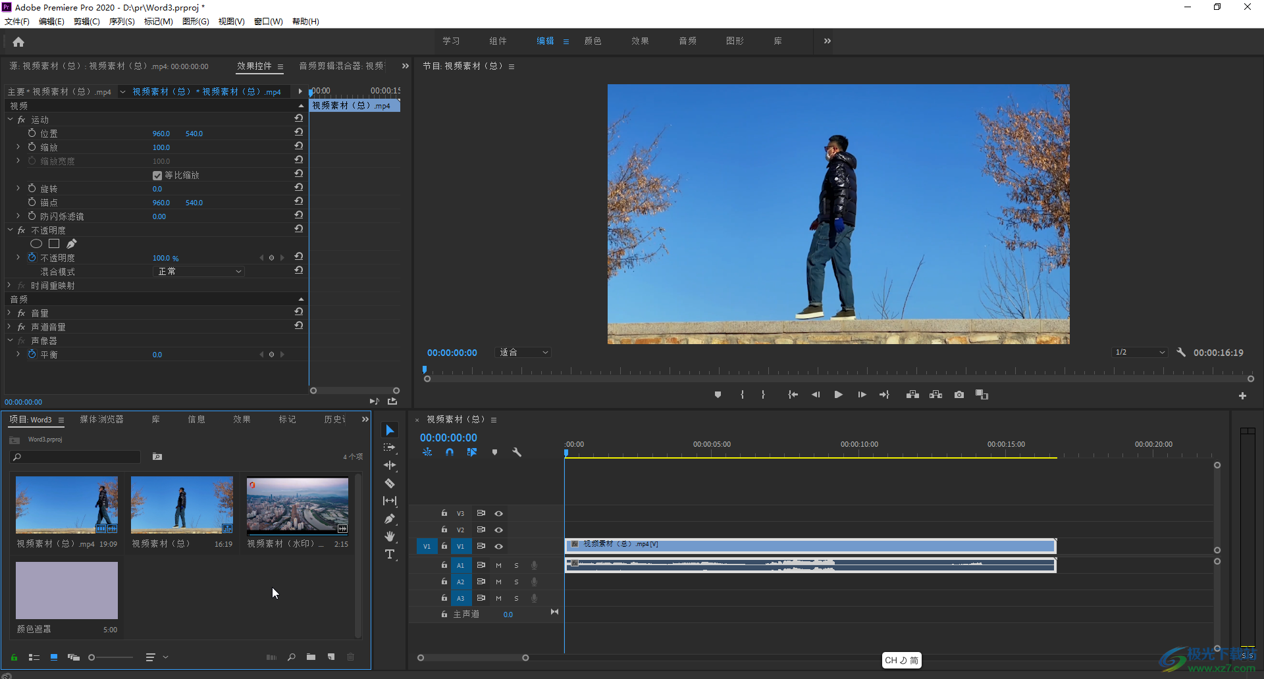1264x679 pixels.
Task: Click Mark In in program monitor
Action: click(742, 395)
